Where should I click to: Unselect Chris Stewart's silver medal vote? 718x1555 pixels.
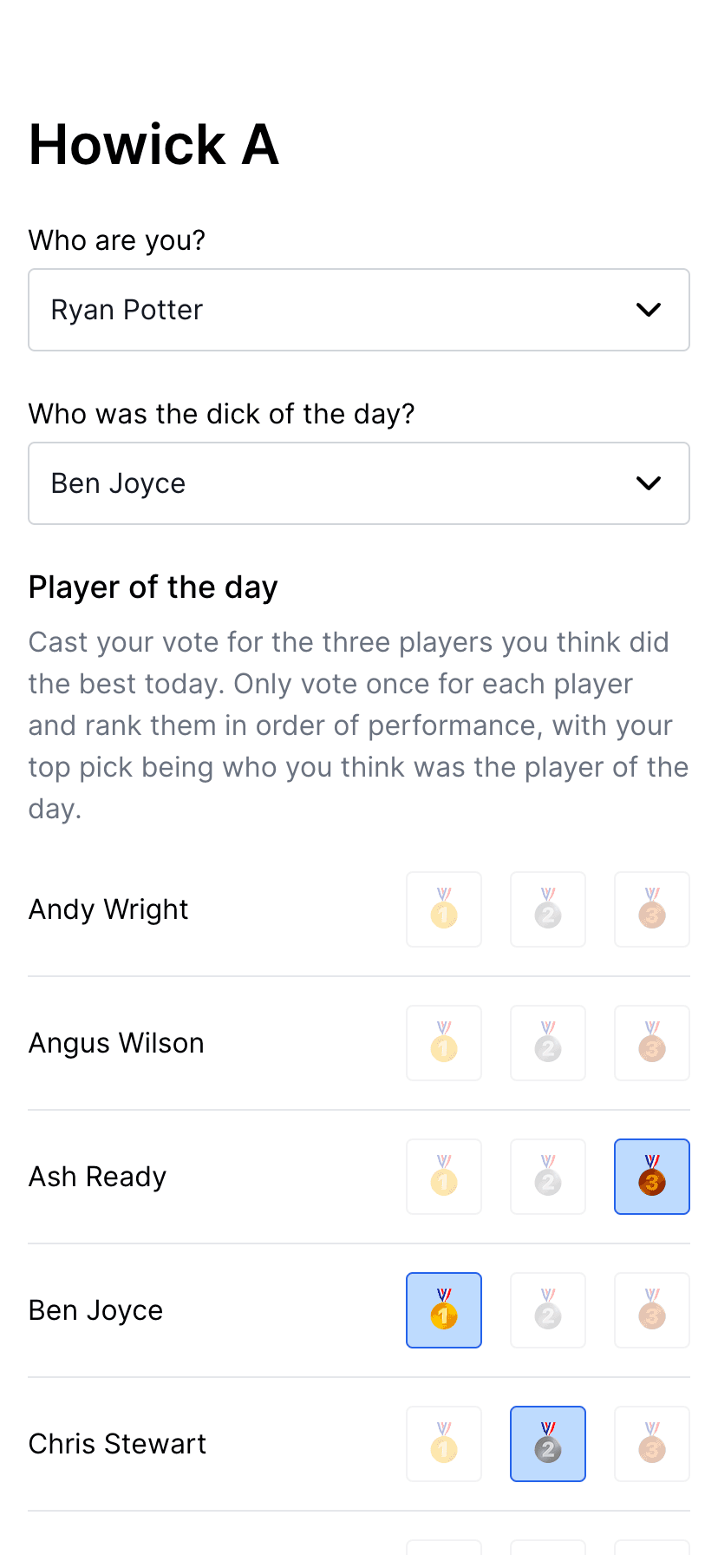tap(548, 1444)
